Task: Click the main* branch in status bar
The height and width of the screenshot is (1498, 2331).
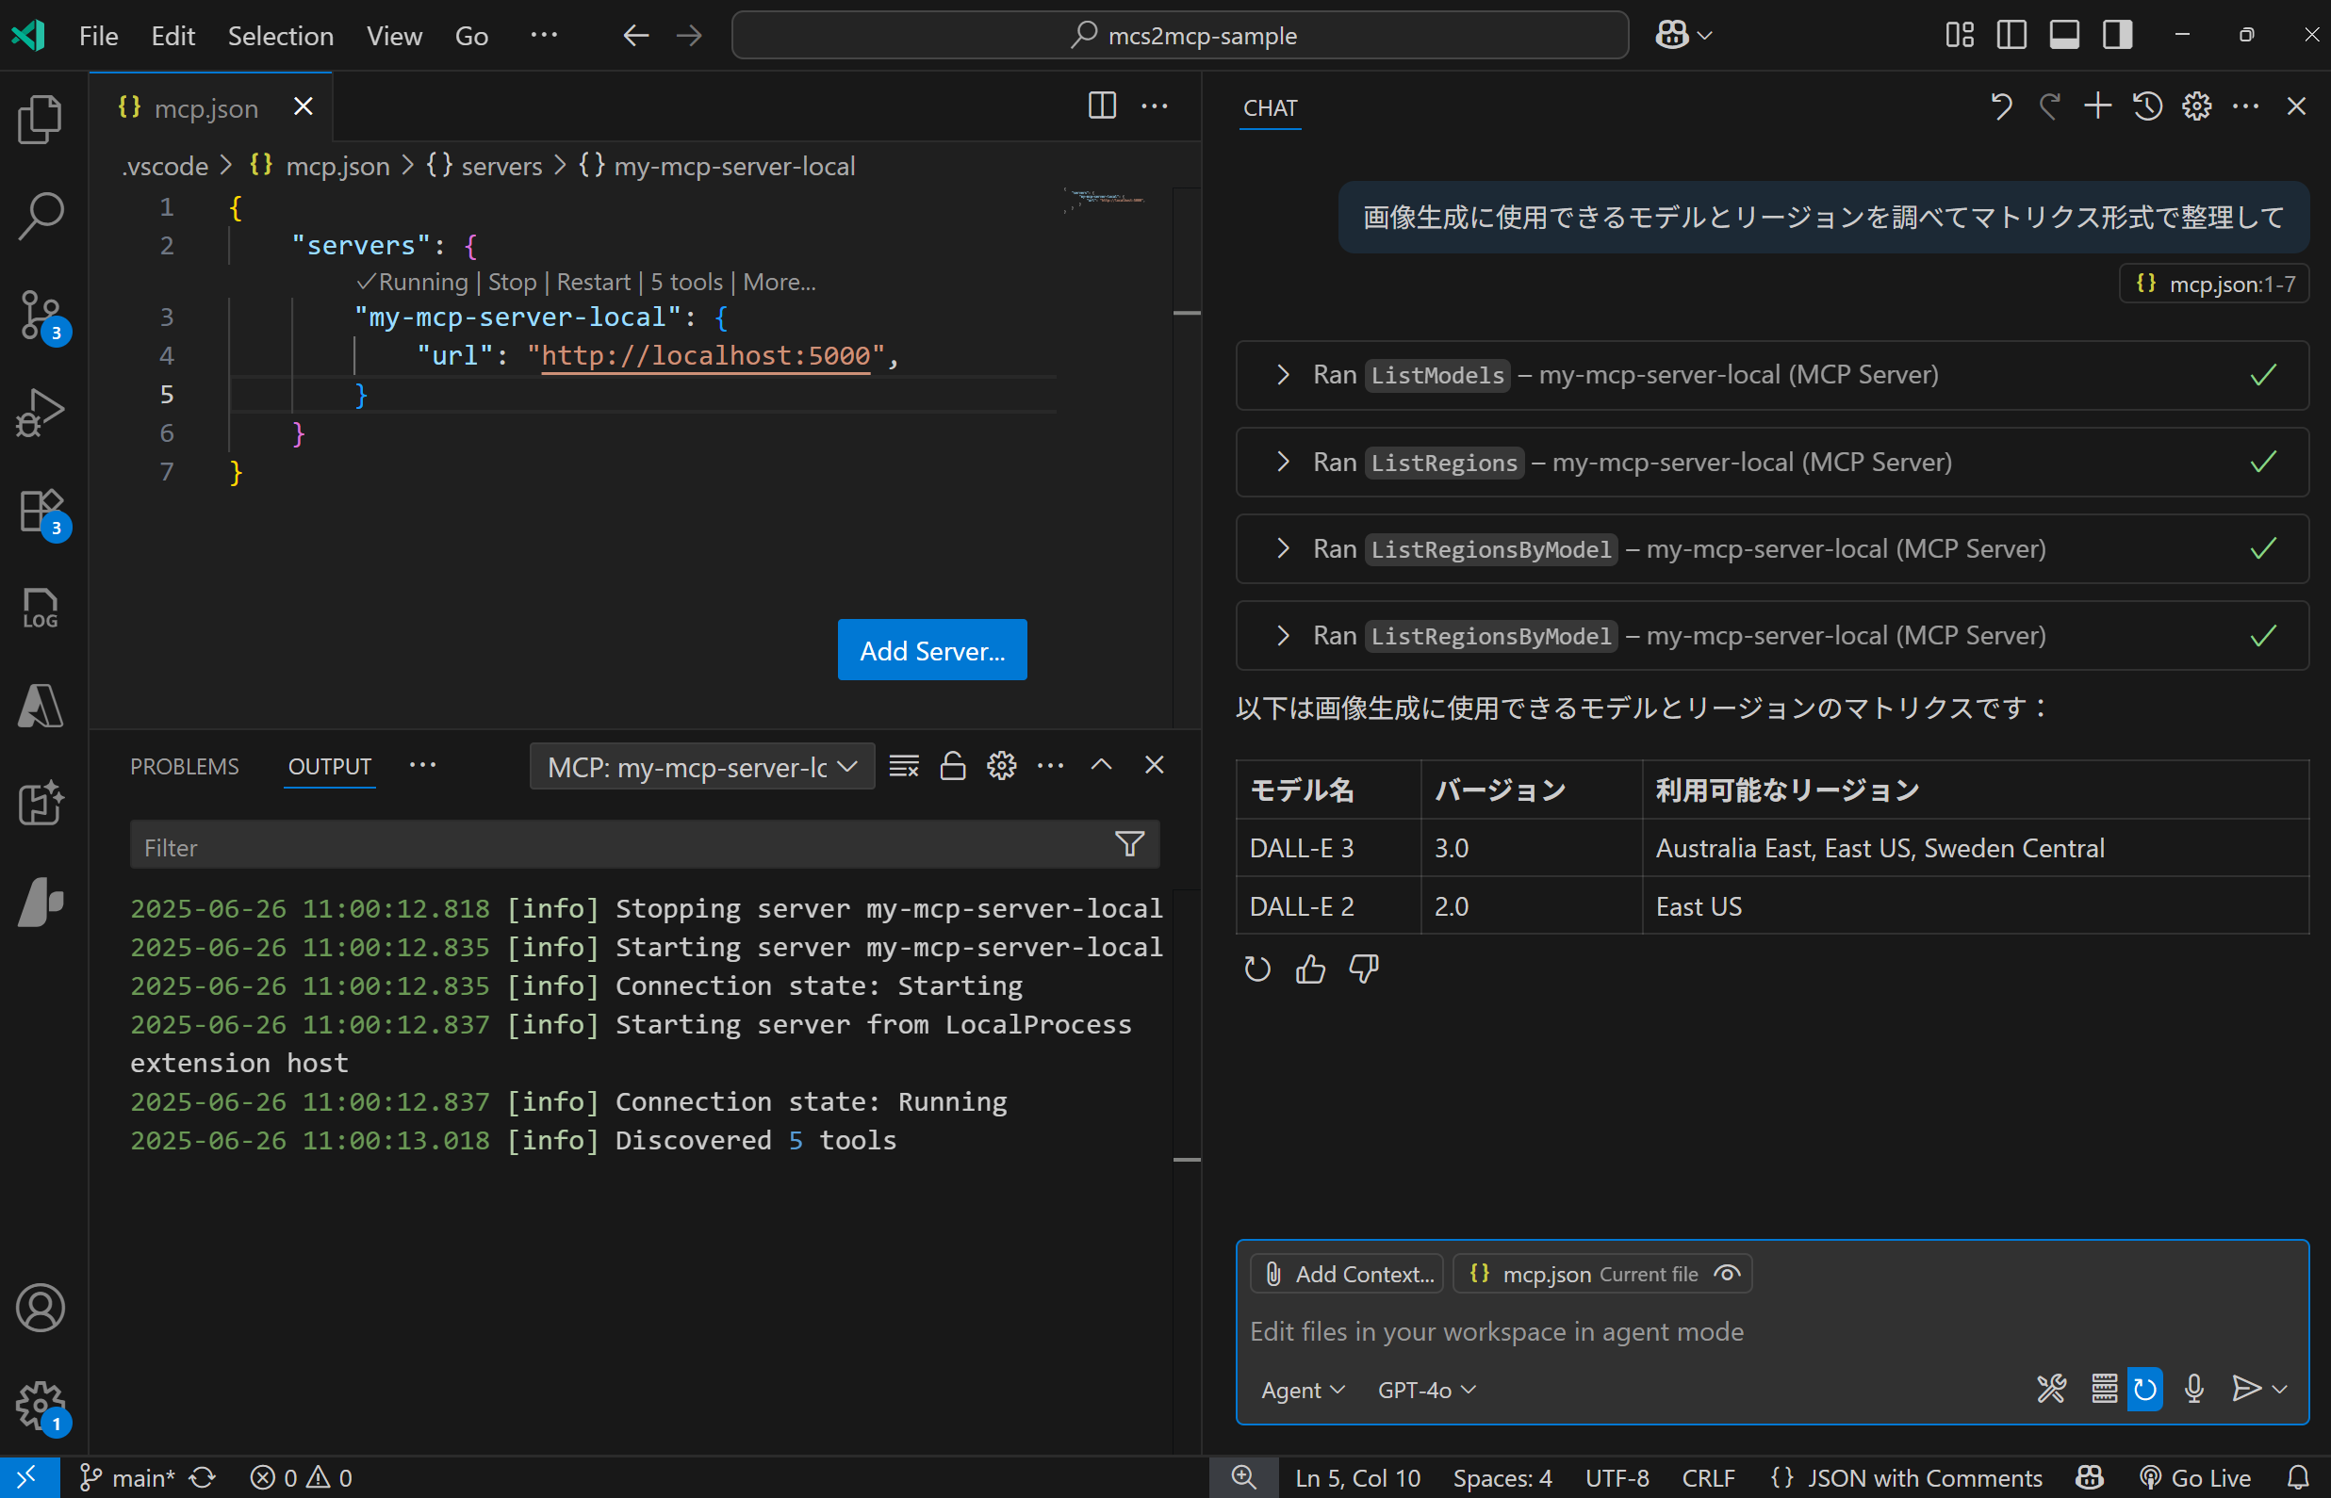Action: point(127,1478)
